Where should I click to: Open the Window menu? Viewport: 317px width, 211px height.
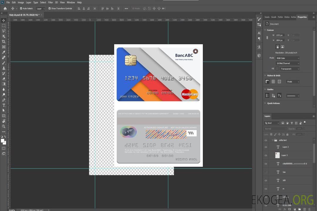(x=71, y=2)
